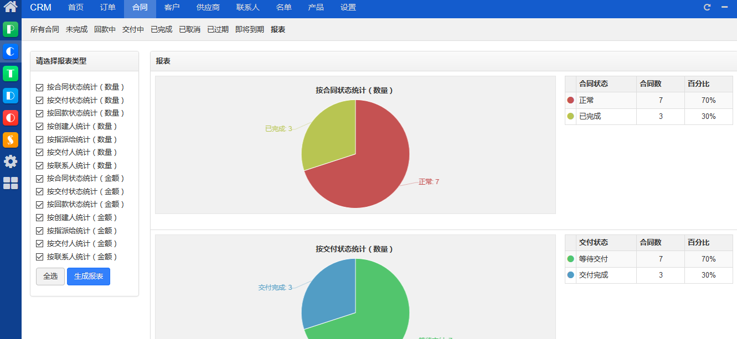Open the 报表 sub-tab
The image size is (737, 339).
[278, 29]
